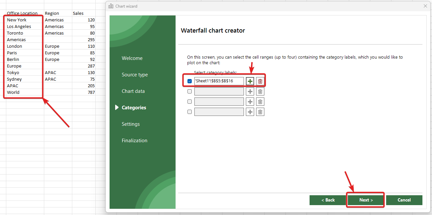This screenshot has height=215, width=432.
Task: Click the second row's trash icon
Action: pos(260,92)
